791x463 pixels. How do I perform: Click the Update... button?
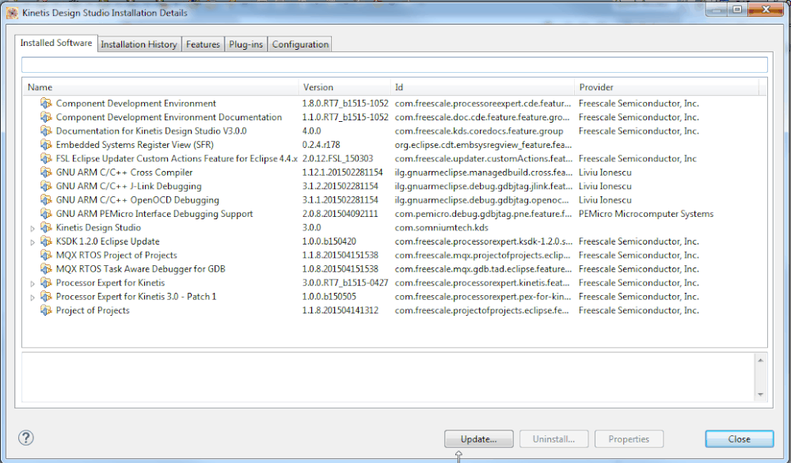coord(479,438)
